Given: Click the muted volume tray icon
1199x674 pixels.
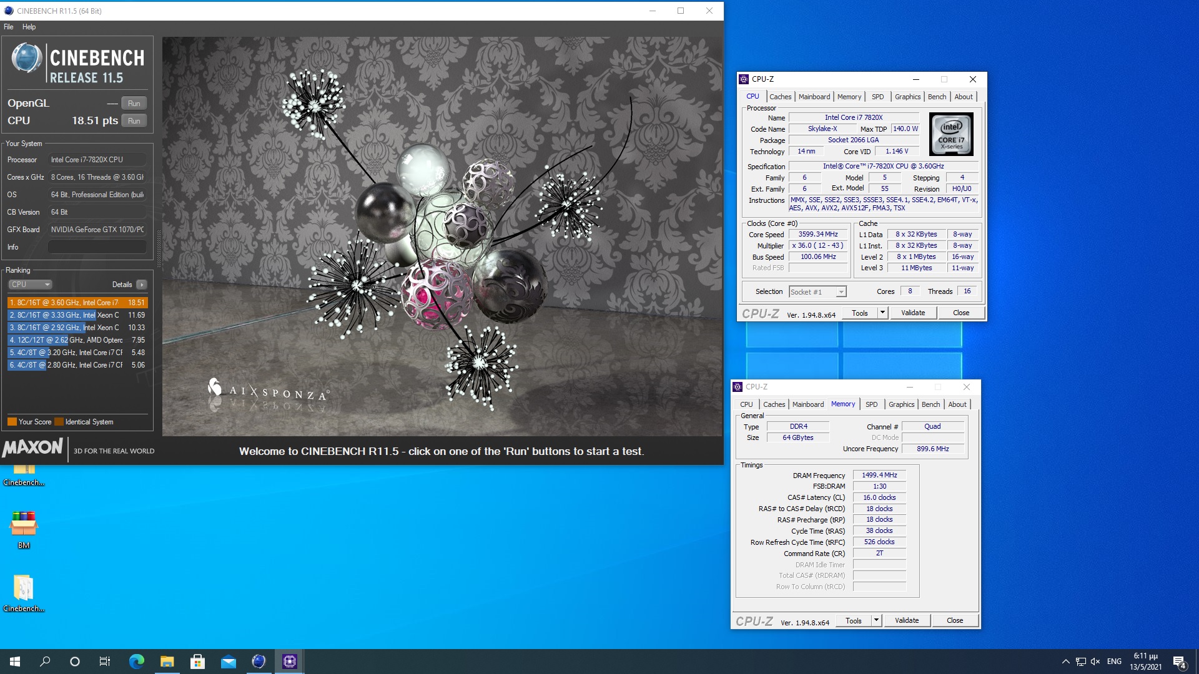Looking at the screenshot, I should pyautogui.click(x=1095, y=662).
